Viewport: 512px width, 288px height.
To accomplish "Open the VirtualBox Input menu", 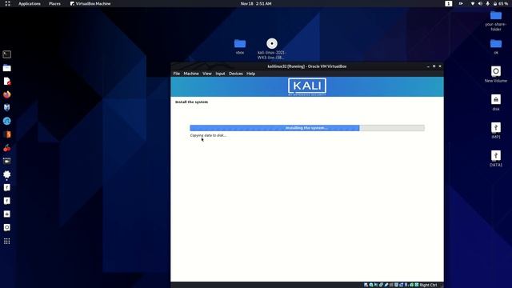I will coord(221,74).
